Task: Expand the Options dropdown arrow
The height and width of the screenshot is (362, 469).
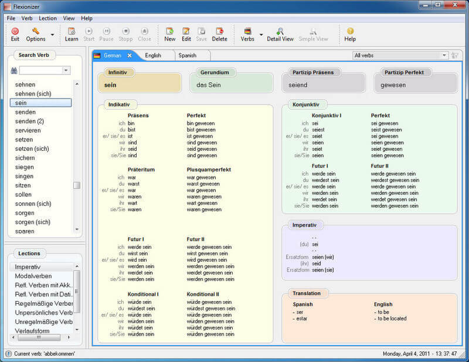Action: tap(52, 35)
